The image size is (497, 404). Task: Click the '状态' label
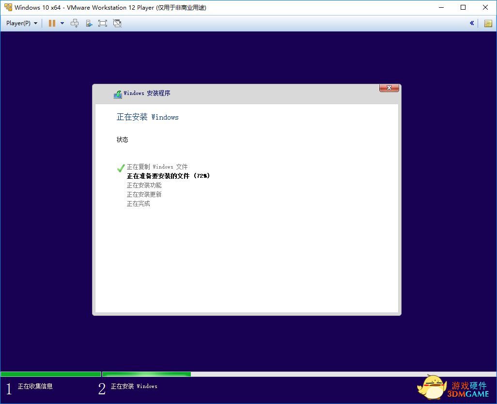(123, 140)
